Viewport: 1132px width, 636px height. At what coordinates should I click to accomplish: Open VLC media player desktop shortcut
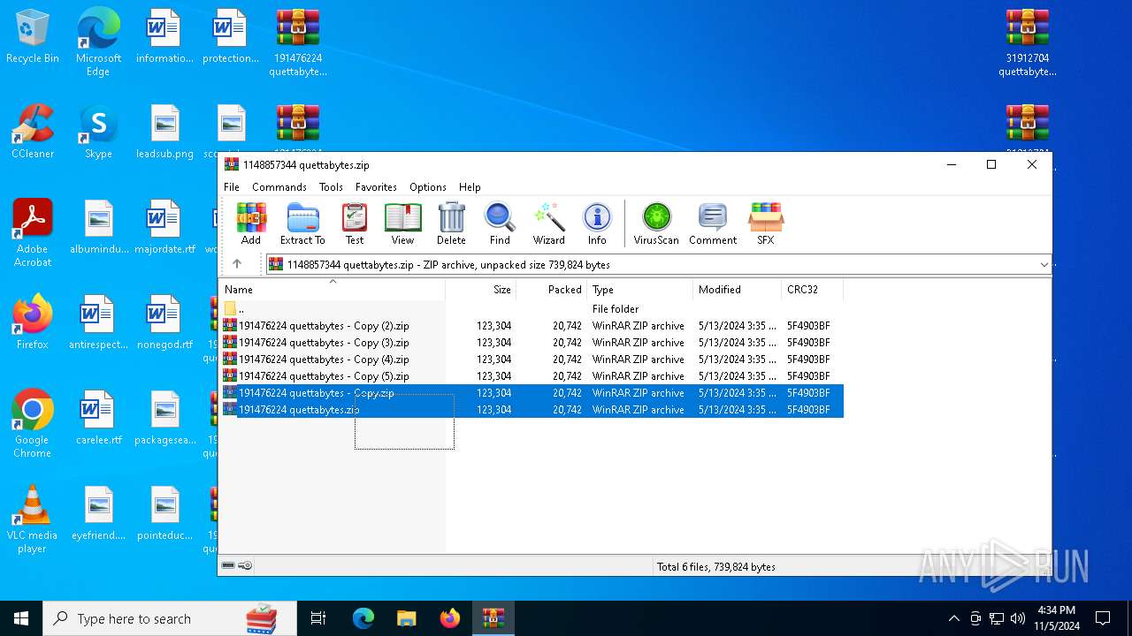pyautogui.click(x=33, y=519)
